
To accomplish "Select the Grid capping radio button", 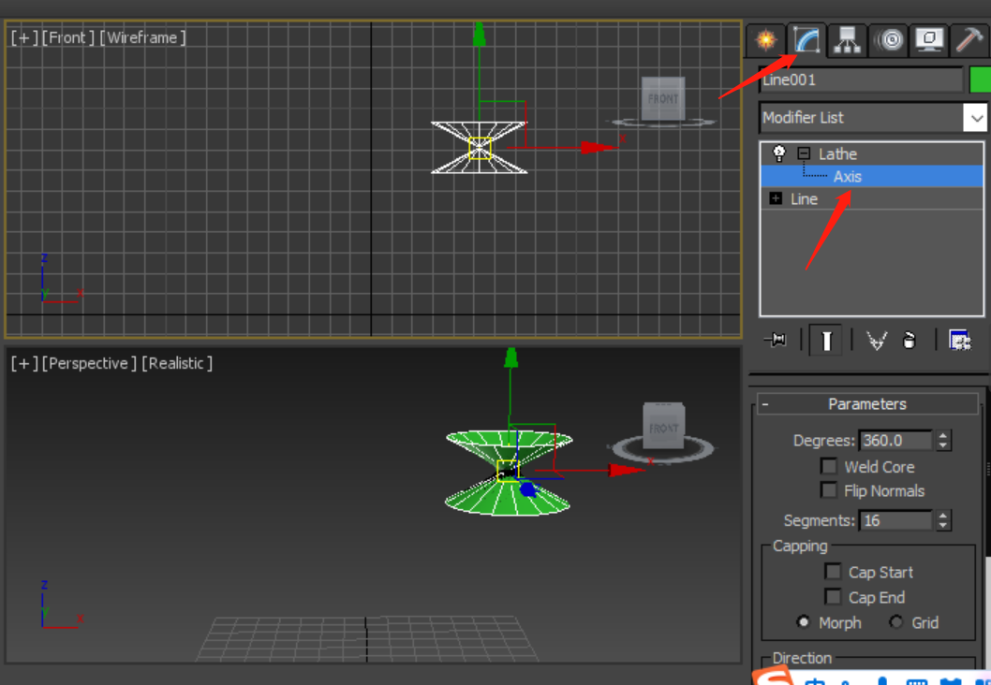I will (896, 621).
